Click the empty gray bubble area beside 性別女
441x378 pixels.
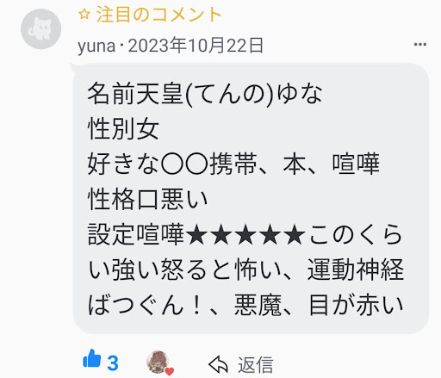(287, 128)
